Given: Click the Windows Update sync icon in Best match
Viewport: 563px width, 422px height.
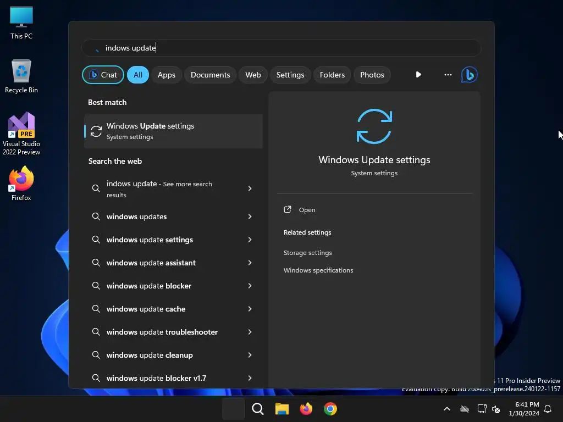Looking at the screenshot, I should pos(96,131).
